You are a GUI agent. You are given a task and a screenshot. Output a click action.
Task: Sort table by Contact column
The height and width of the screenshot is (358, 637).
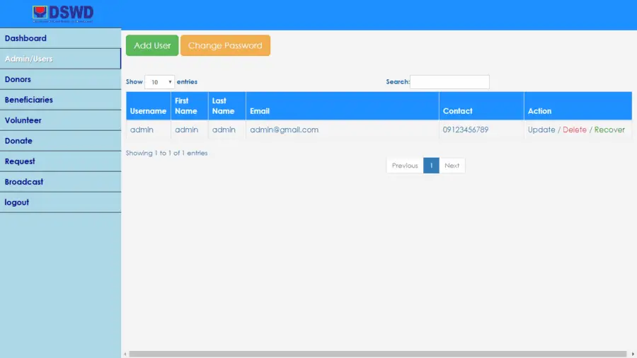481,106
